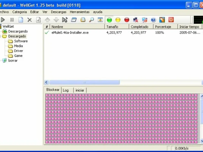Viewport: 203px width, 152px height.
Task: Click the block panel scroll up arrow
Action: [202, 96]
